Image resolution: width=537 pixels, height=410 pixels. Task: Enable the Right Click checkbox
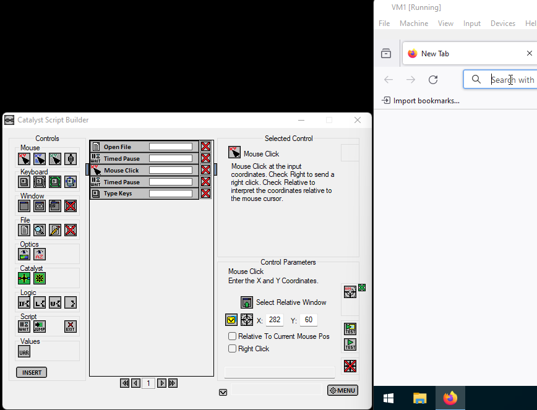pos(232,348)
